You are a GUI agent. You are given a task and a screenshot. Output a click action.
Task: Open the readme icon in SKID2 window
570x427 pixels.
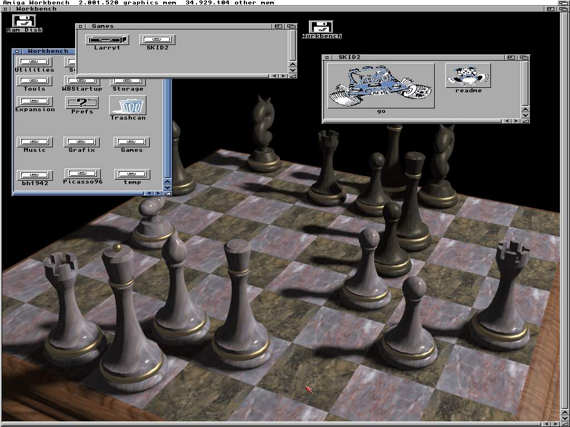tap(468, 76)
